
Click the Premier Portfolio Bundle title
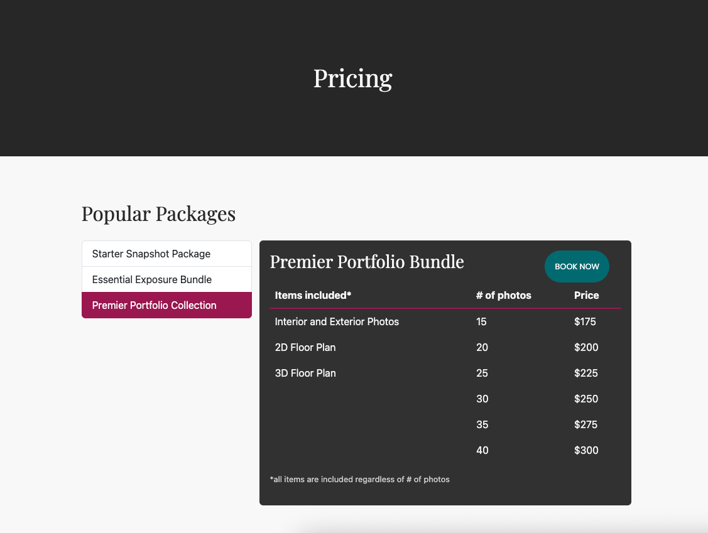[367, 262]
